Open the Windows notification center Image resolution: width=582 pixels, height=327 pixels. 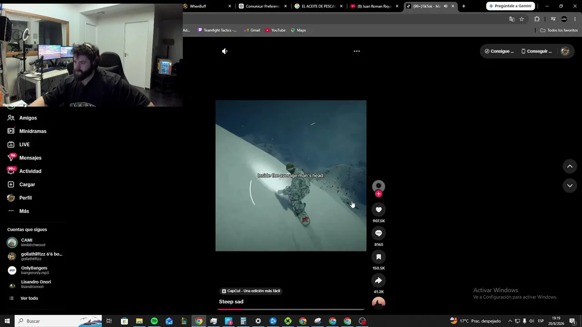click(x=572, y=321)
